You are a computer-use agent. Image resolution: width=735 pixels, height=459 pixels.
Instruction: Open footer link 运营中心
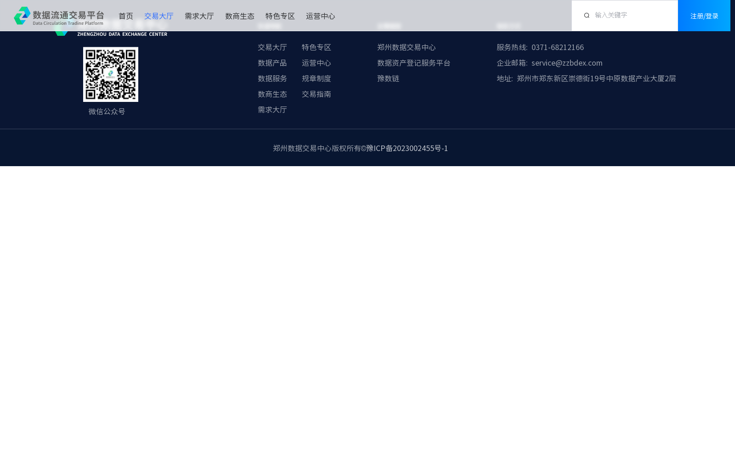[x=317, y=63]
